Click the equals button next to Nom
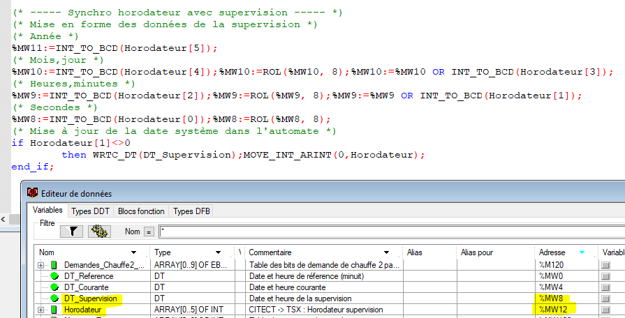 coord(149,232)
